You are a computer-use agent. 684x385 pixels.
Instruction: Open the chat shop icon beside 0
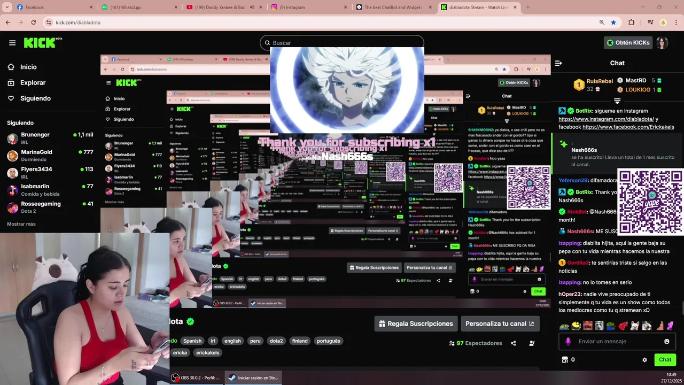point(564,360)
